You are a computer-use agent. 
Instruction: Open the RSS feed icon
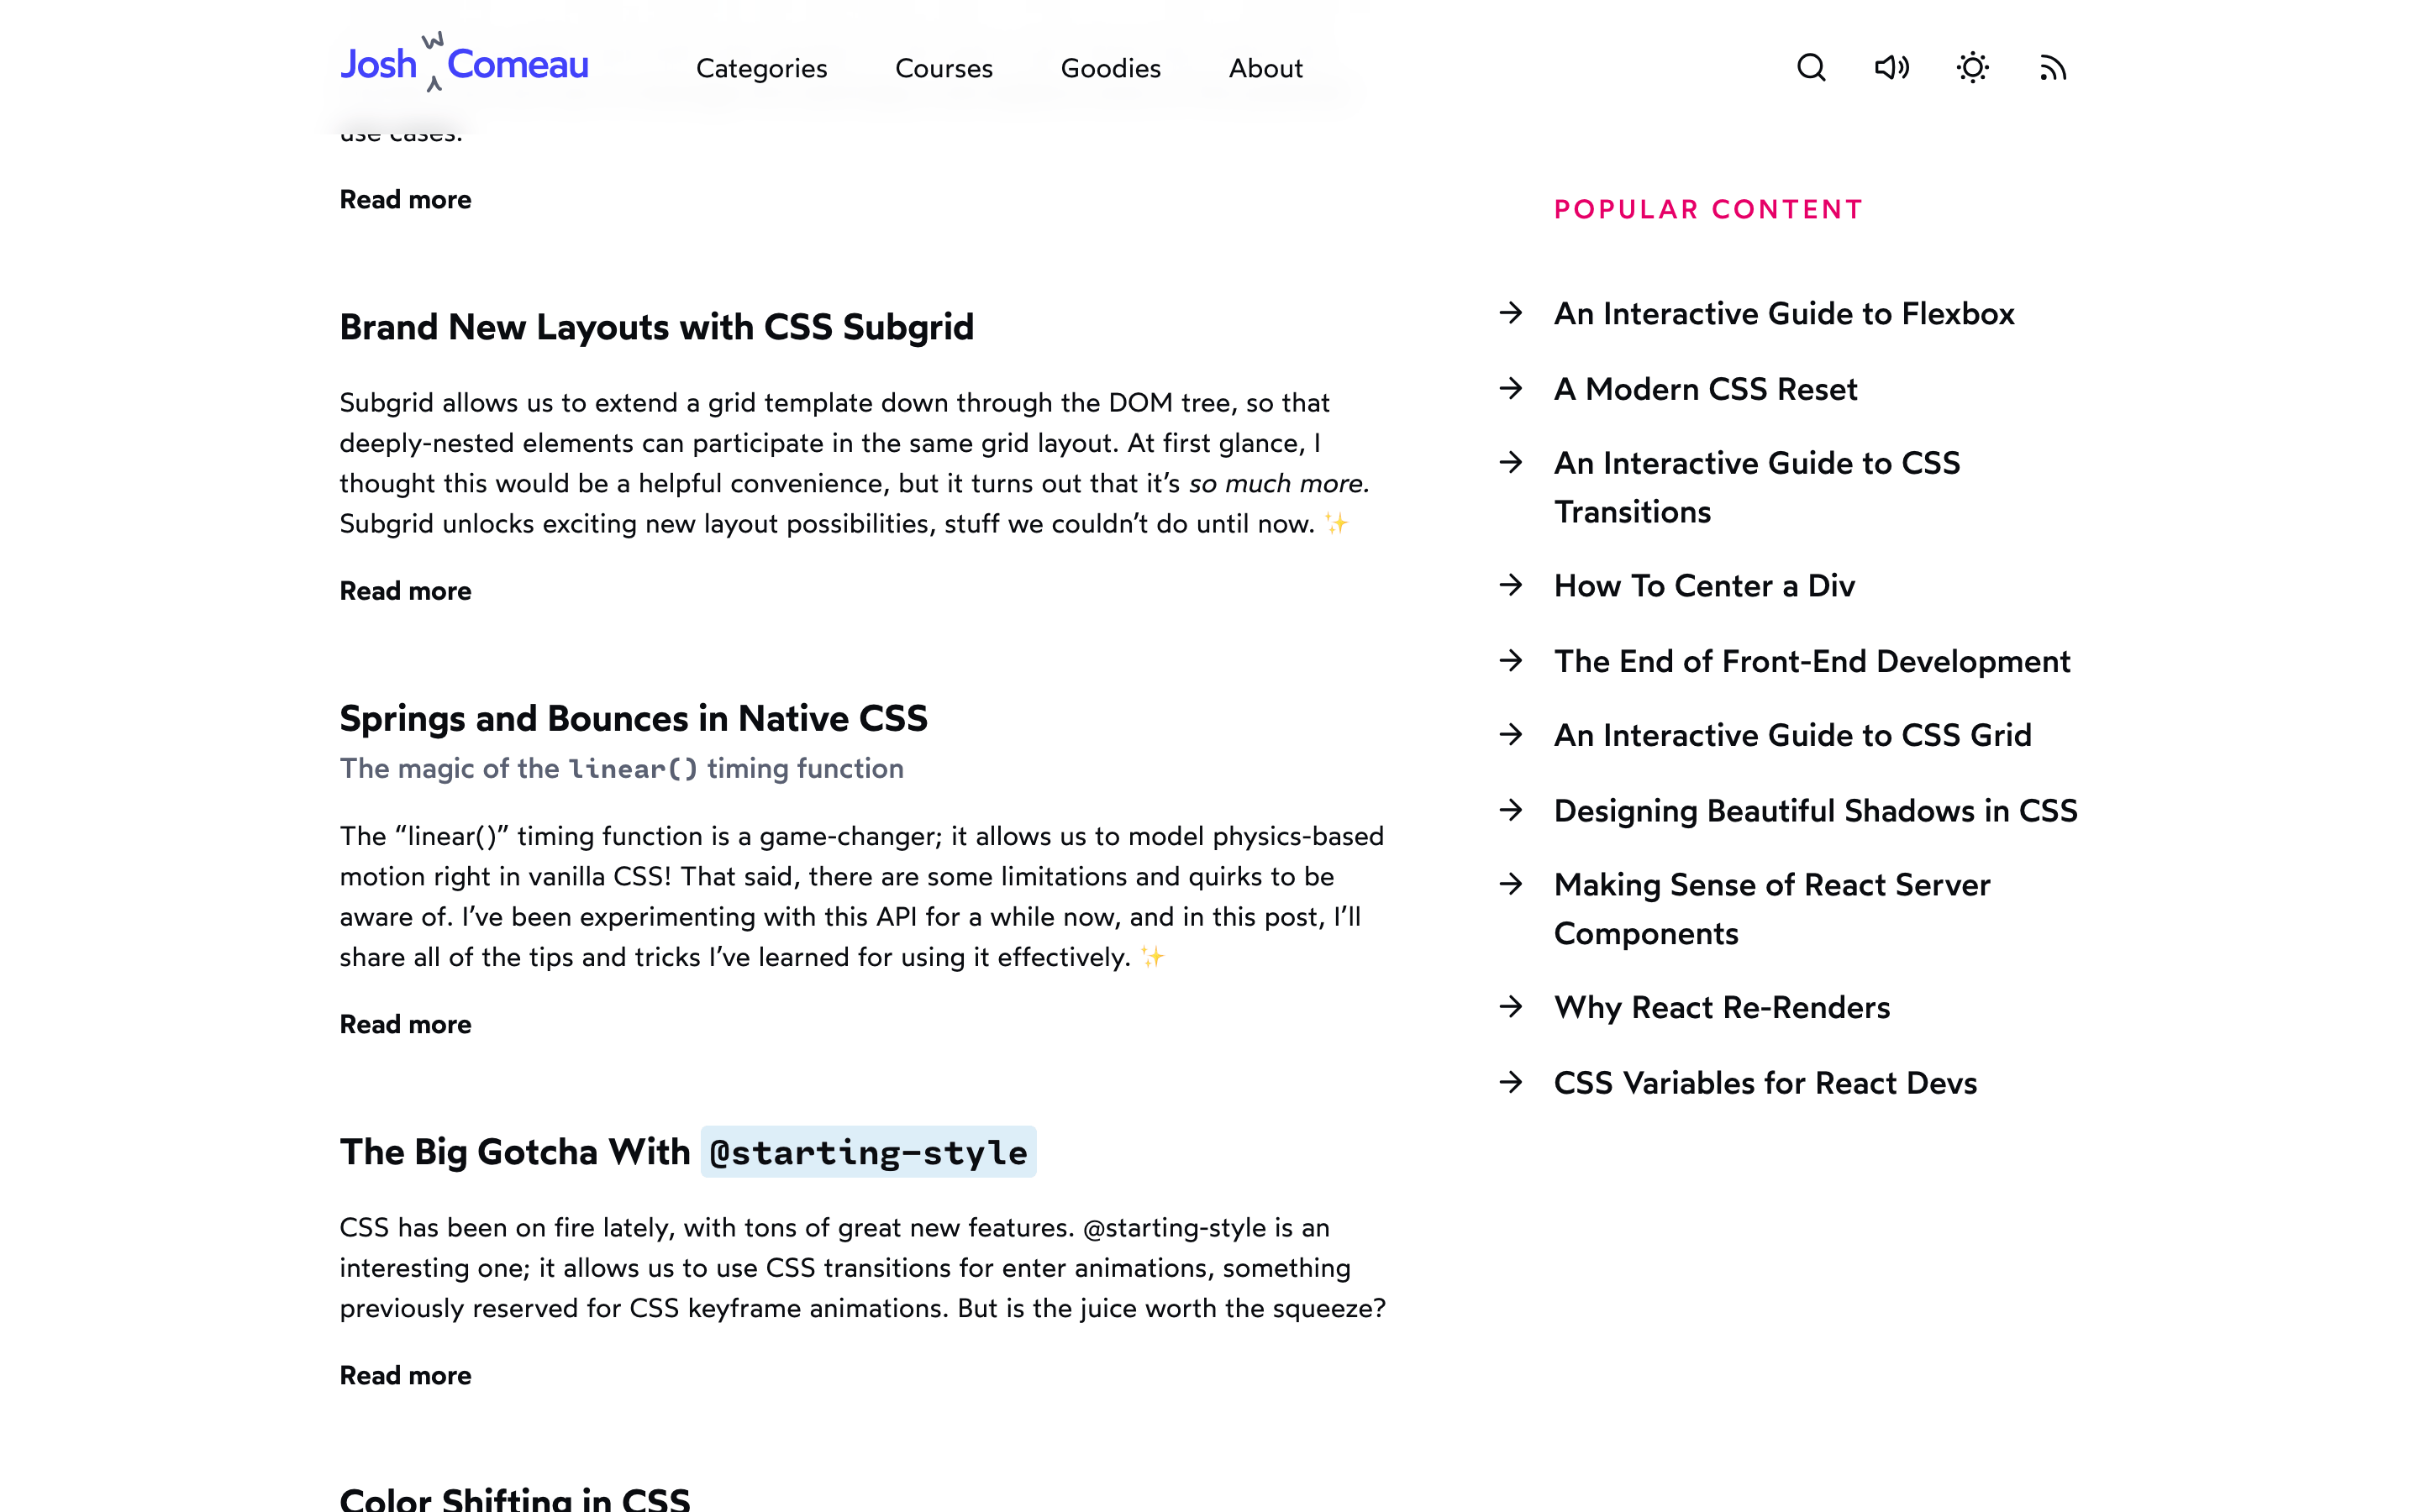coord(2053,68)
